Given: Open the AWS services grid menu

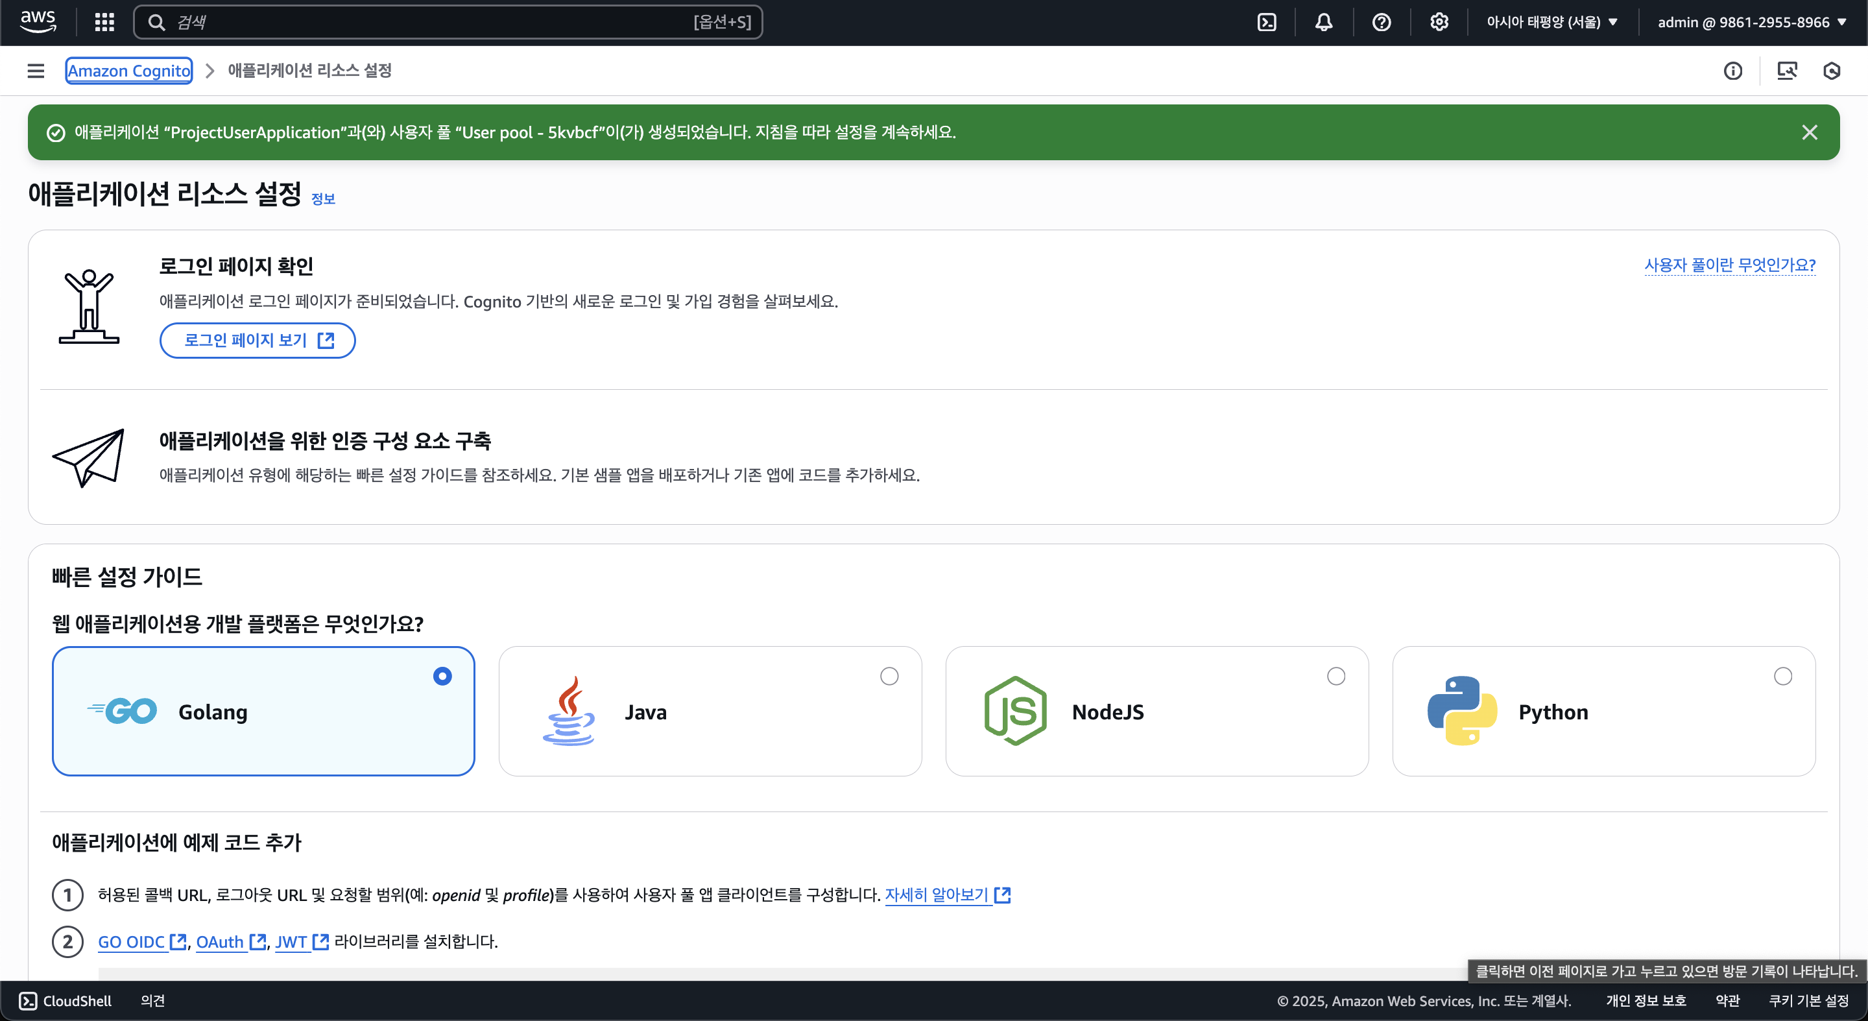Looking at the screenshot, I should 104,22.
